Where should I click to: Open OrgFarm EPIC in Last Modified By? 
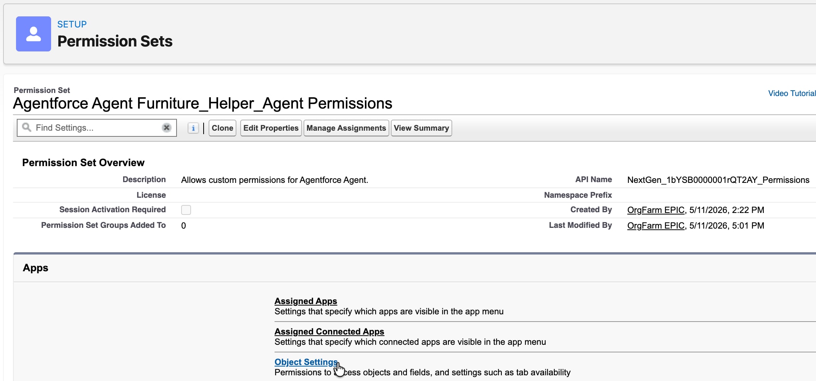656,226
